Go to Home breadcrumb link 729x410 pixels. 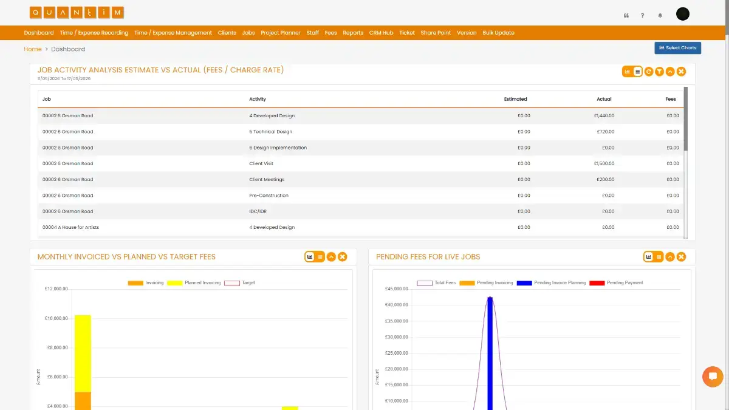pyautogui.click(x=33, y=49)
